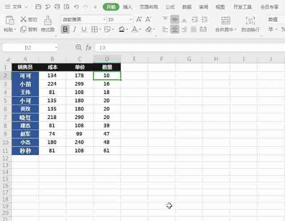Switch to the 公式 (Formulas) tab
Image resolution: width=285 pixels, height=221 pixels.
(170, 7)
